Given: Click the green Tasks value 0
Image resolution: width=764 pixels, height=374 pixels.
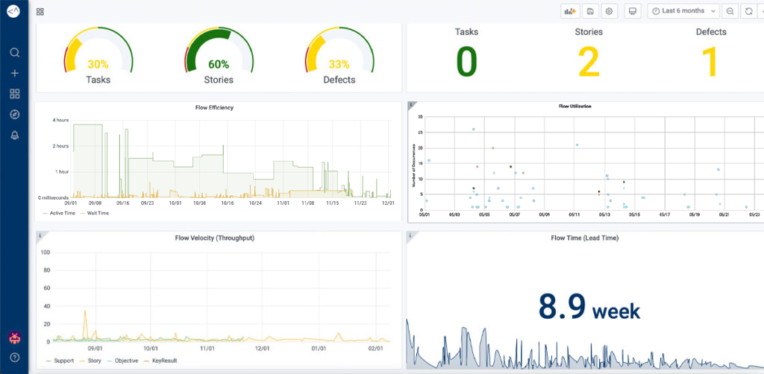Looking at the screenshot, I should point(466,62).
